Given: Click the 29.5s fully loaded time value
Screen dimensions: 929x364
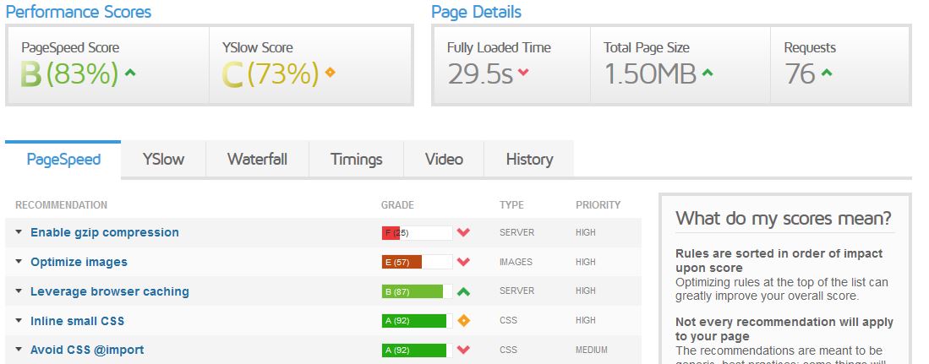Looking at the screenshot, I should click(480, 74).
